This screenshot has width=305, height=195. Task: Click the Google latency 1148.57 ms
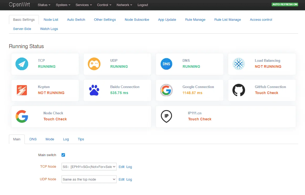[x=192, y=93]
